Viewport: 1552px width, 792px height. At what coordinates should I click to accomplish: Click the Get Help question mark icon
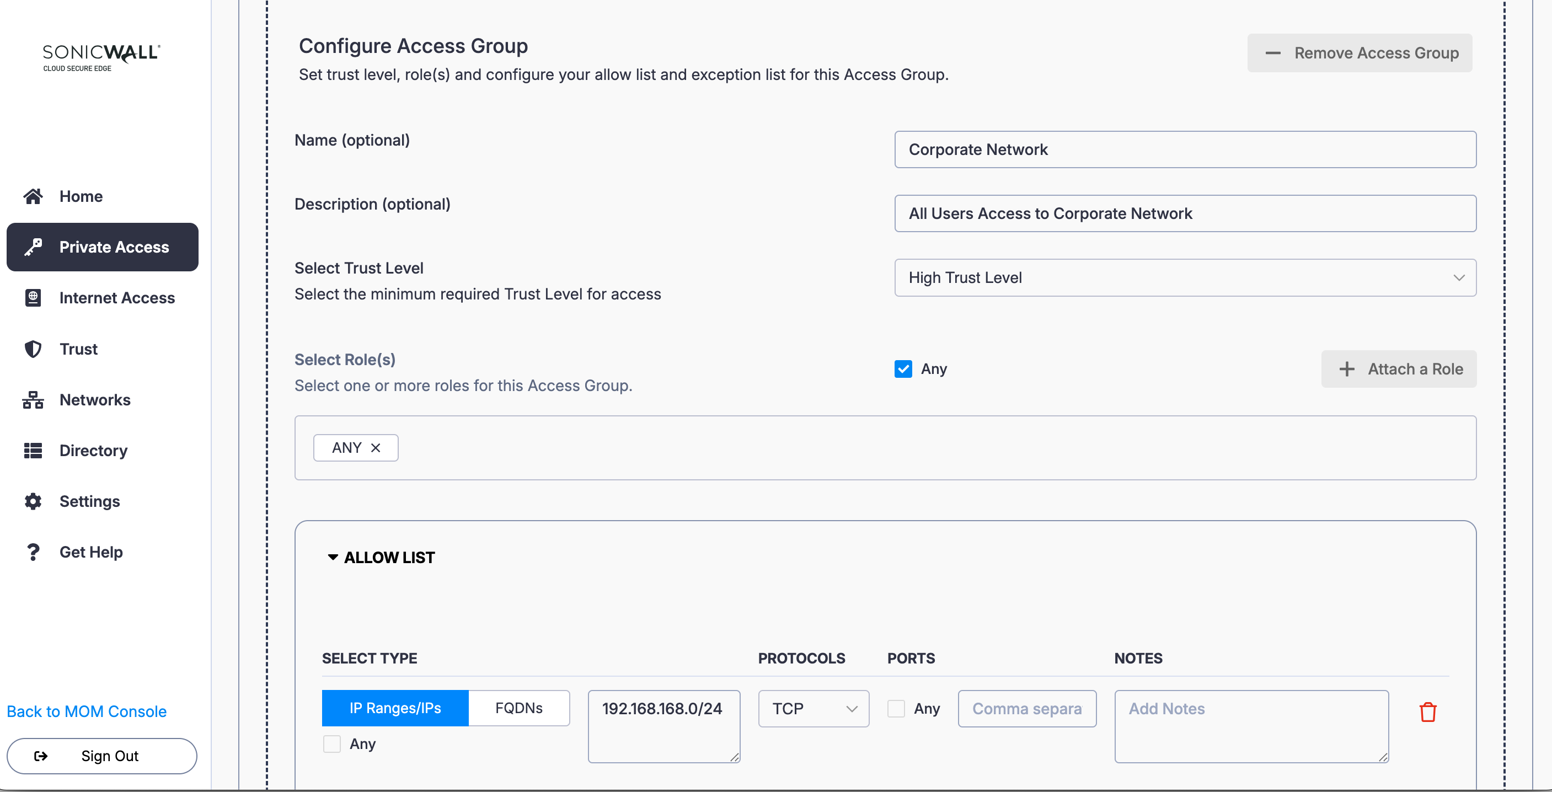point(33,552)
